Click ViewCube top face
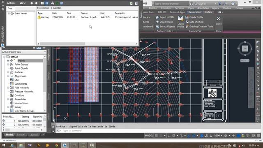 pos(245,49)
